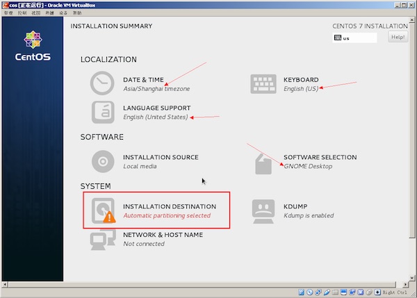Click the us keyboard layout indicator
Image resolution: width=417 pixels, height=298 pixels.
pyautogui.click(x=354, y=38)
